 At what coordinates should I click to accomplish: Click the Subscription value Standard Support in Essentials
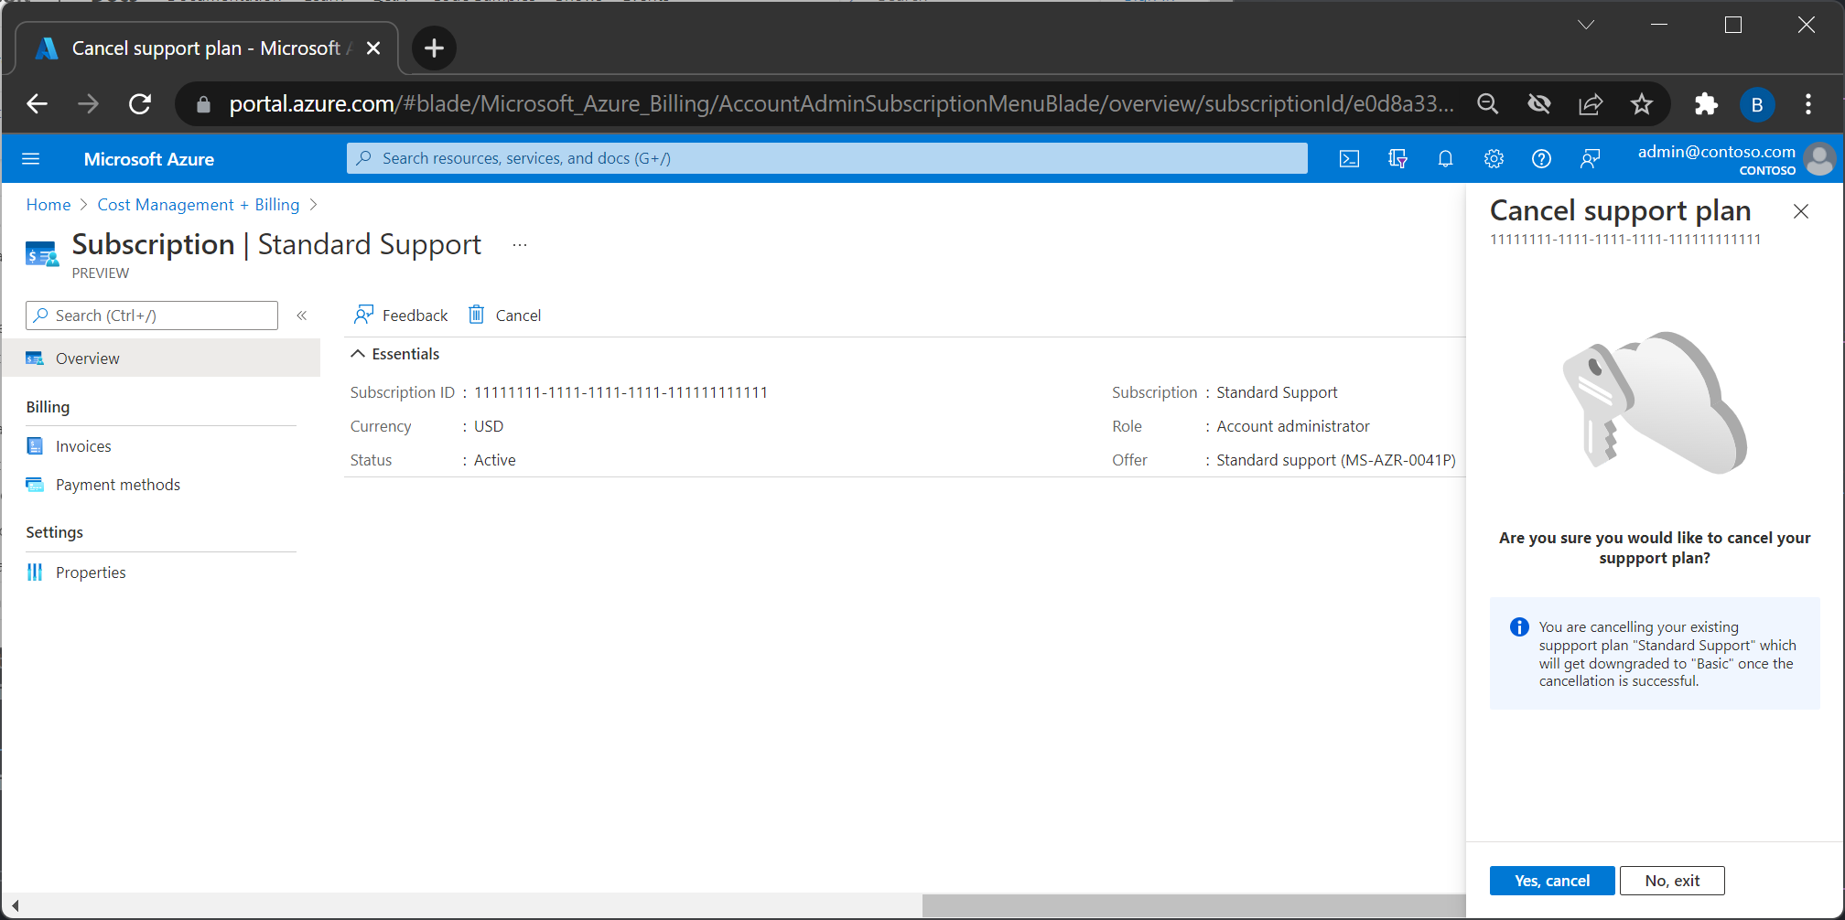pos(1277,392)
